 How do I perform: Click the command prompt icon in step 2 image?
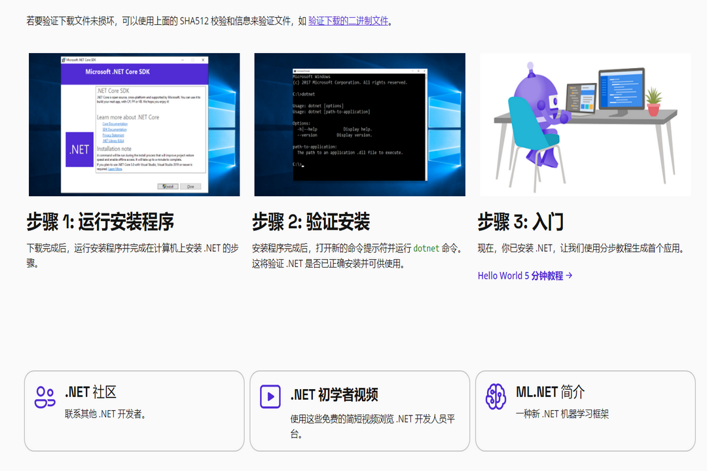click(x=295, y=70)
